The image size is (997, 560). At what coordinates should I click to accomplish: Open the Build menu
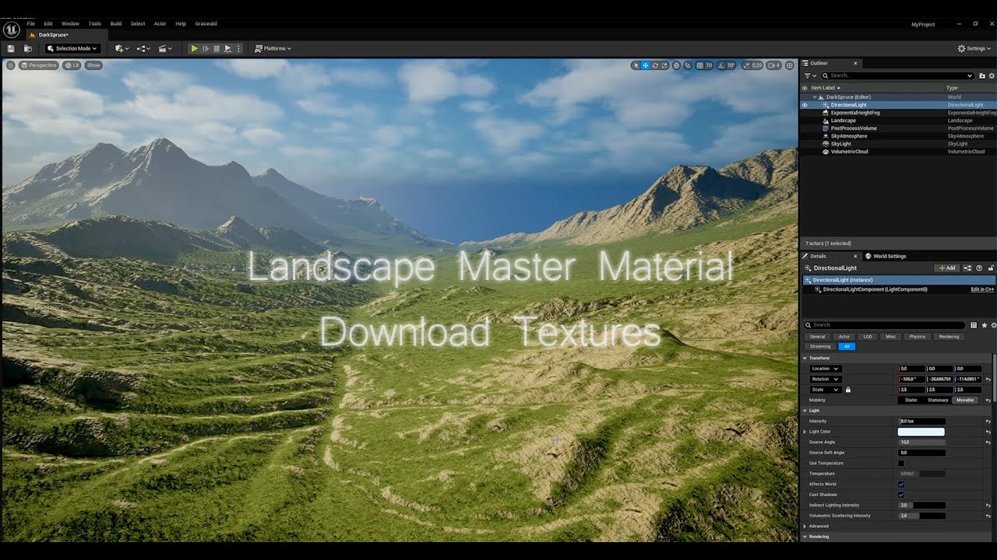point(115,24)
